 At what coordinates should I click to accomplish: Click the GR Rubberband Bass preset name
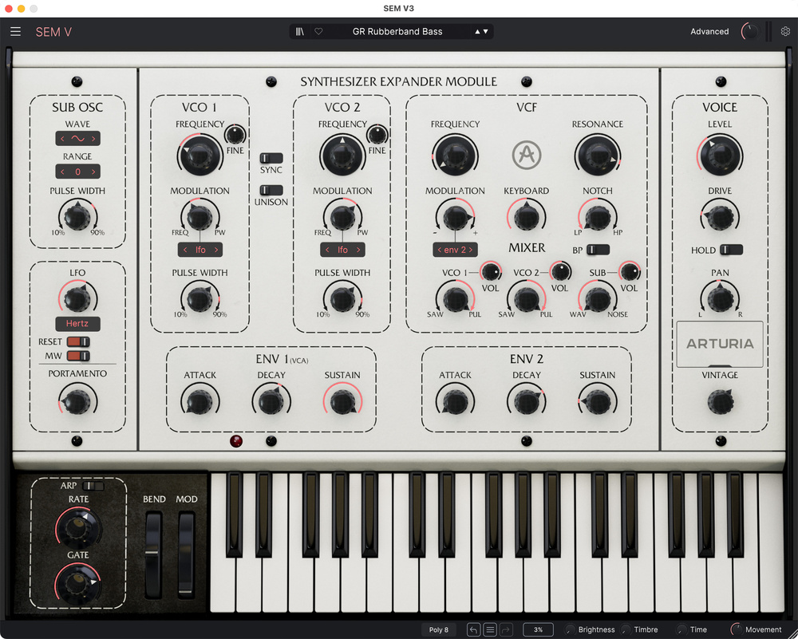click(397, 32)
